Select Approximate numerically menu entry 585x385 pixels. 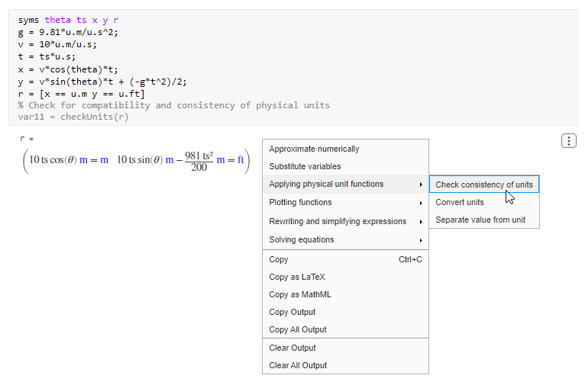(314, 149)
